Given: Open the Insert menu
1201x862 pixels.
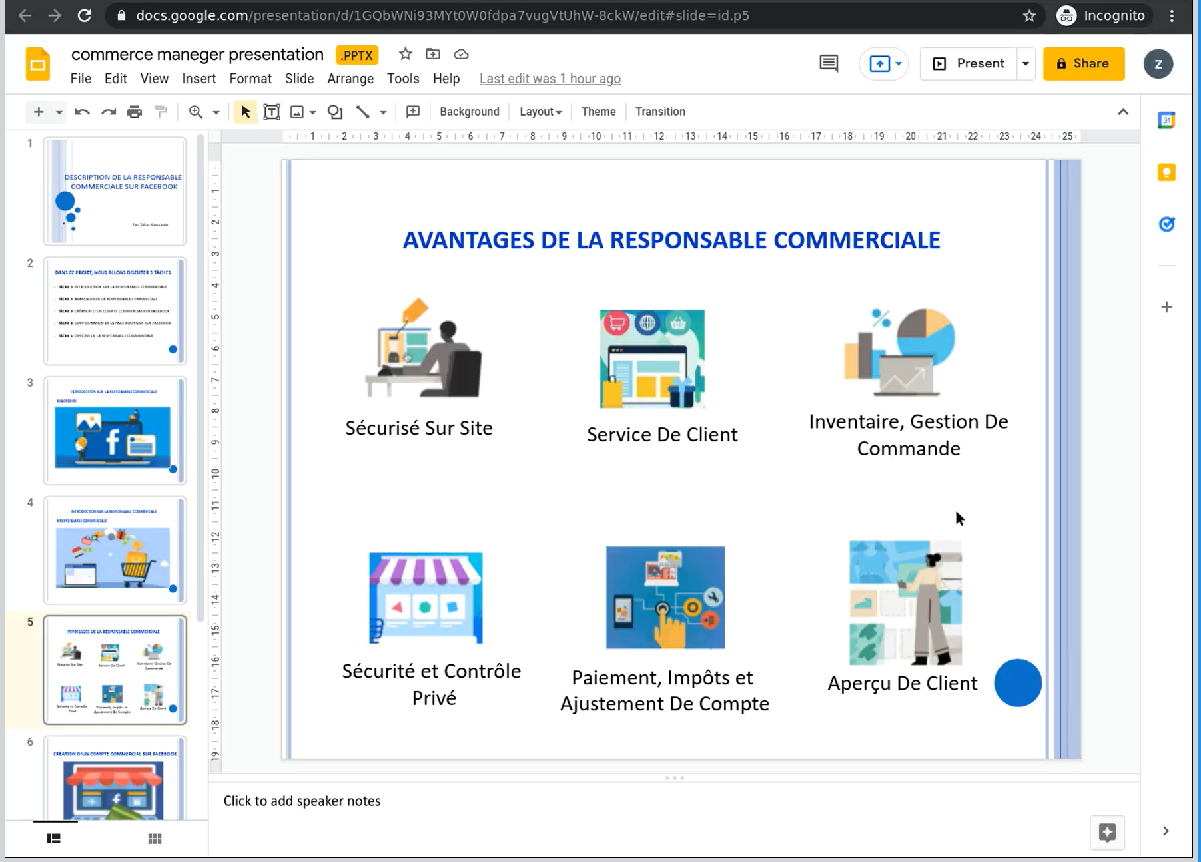Looking at the screenshot, I should [199, 79].
